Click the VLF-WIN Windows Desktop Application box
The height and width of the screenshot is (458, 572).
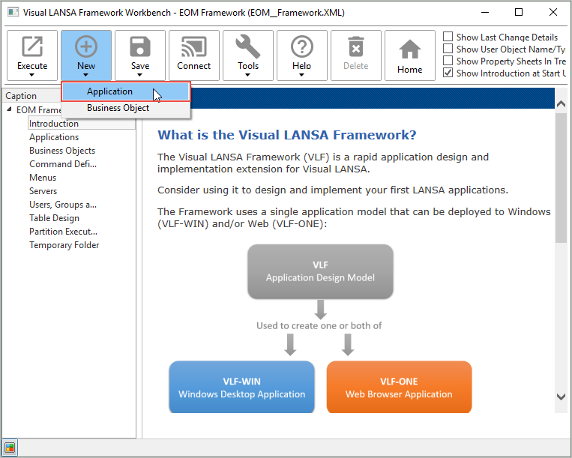coord(242,388)
